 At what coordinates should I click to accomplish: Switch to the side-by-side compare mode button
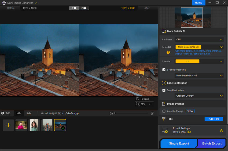pyautogui.click(x=84, y=8)
